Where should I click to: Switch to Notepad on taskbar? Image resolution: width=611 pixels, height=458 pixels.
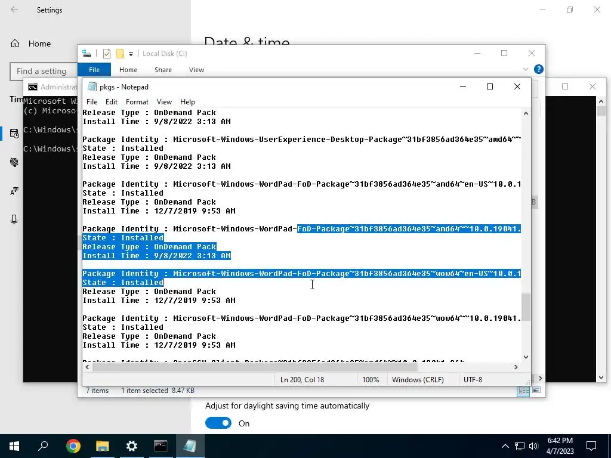(x=190, y=446)
